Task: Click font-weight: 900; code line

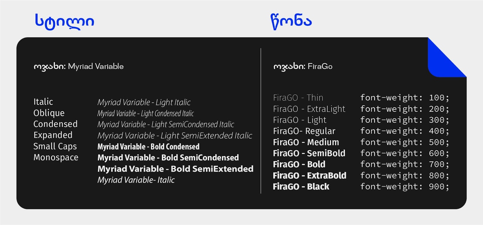Action: [x=405, y=187]
